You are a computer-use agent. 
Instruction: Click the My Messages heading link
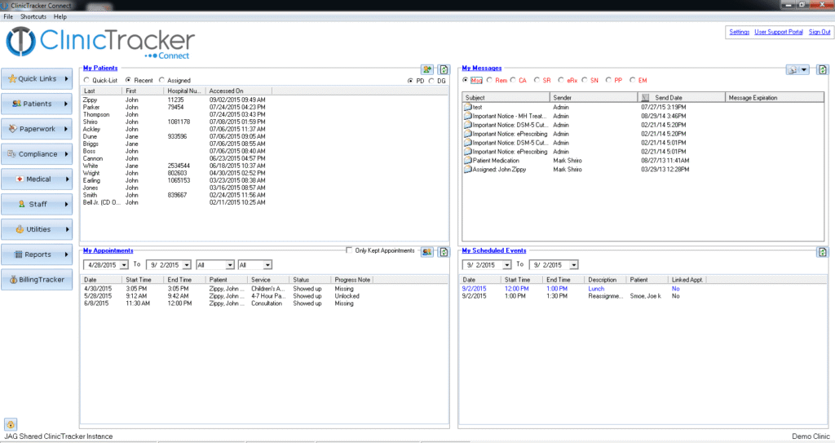tap(481, 68)
